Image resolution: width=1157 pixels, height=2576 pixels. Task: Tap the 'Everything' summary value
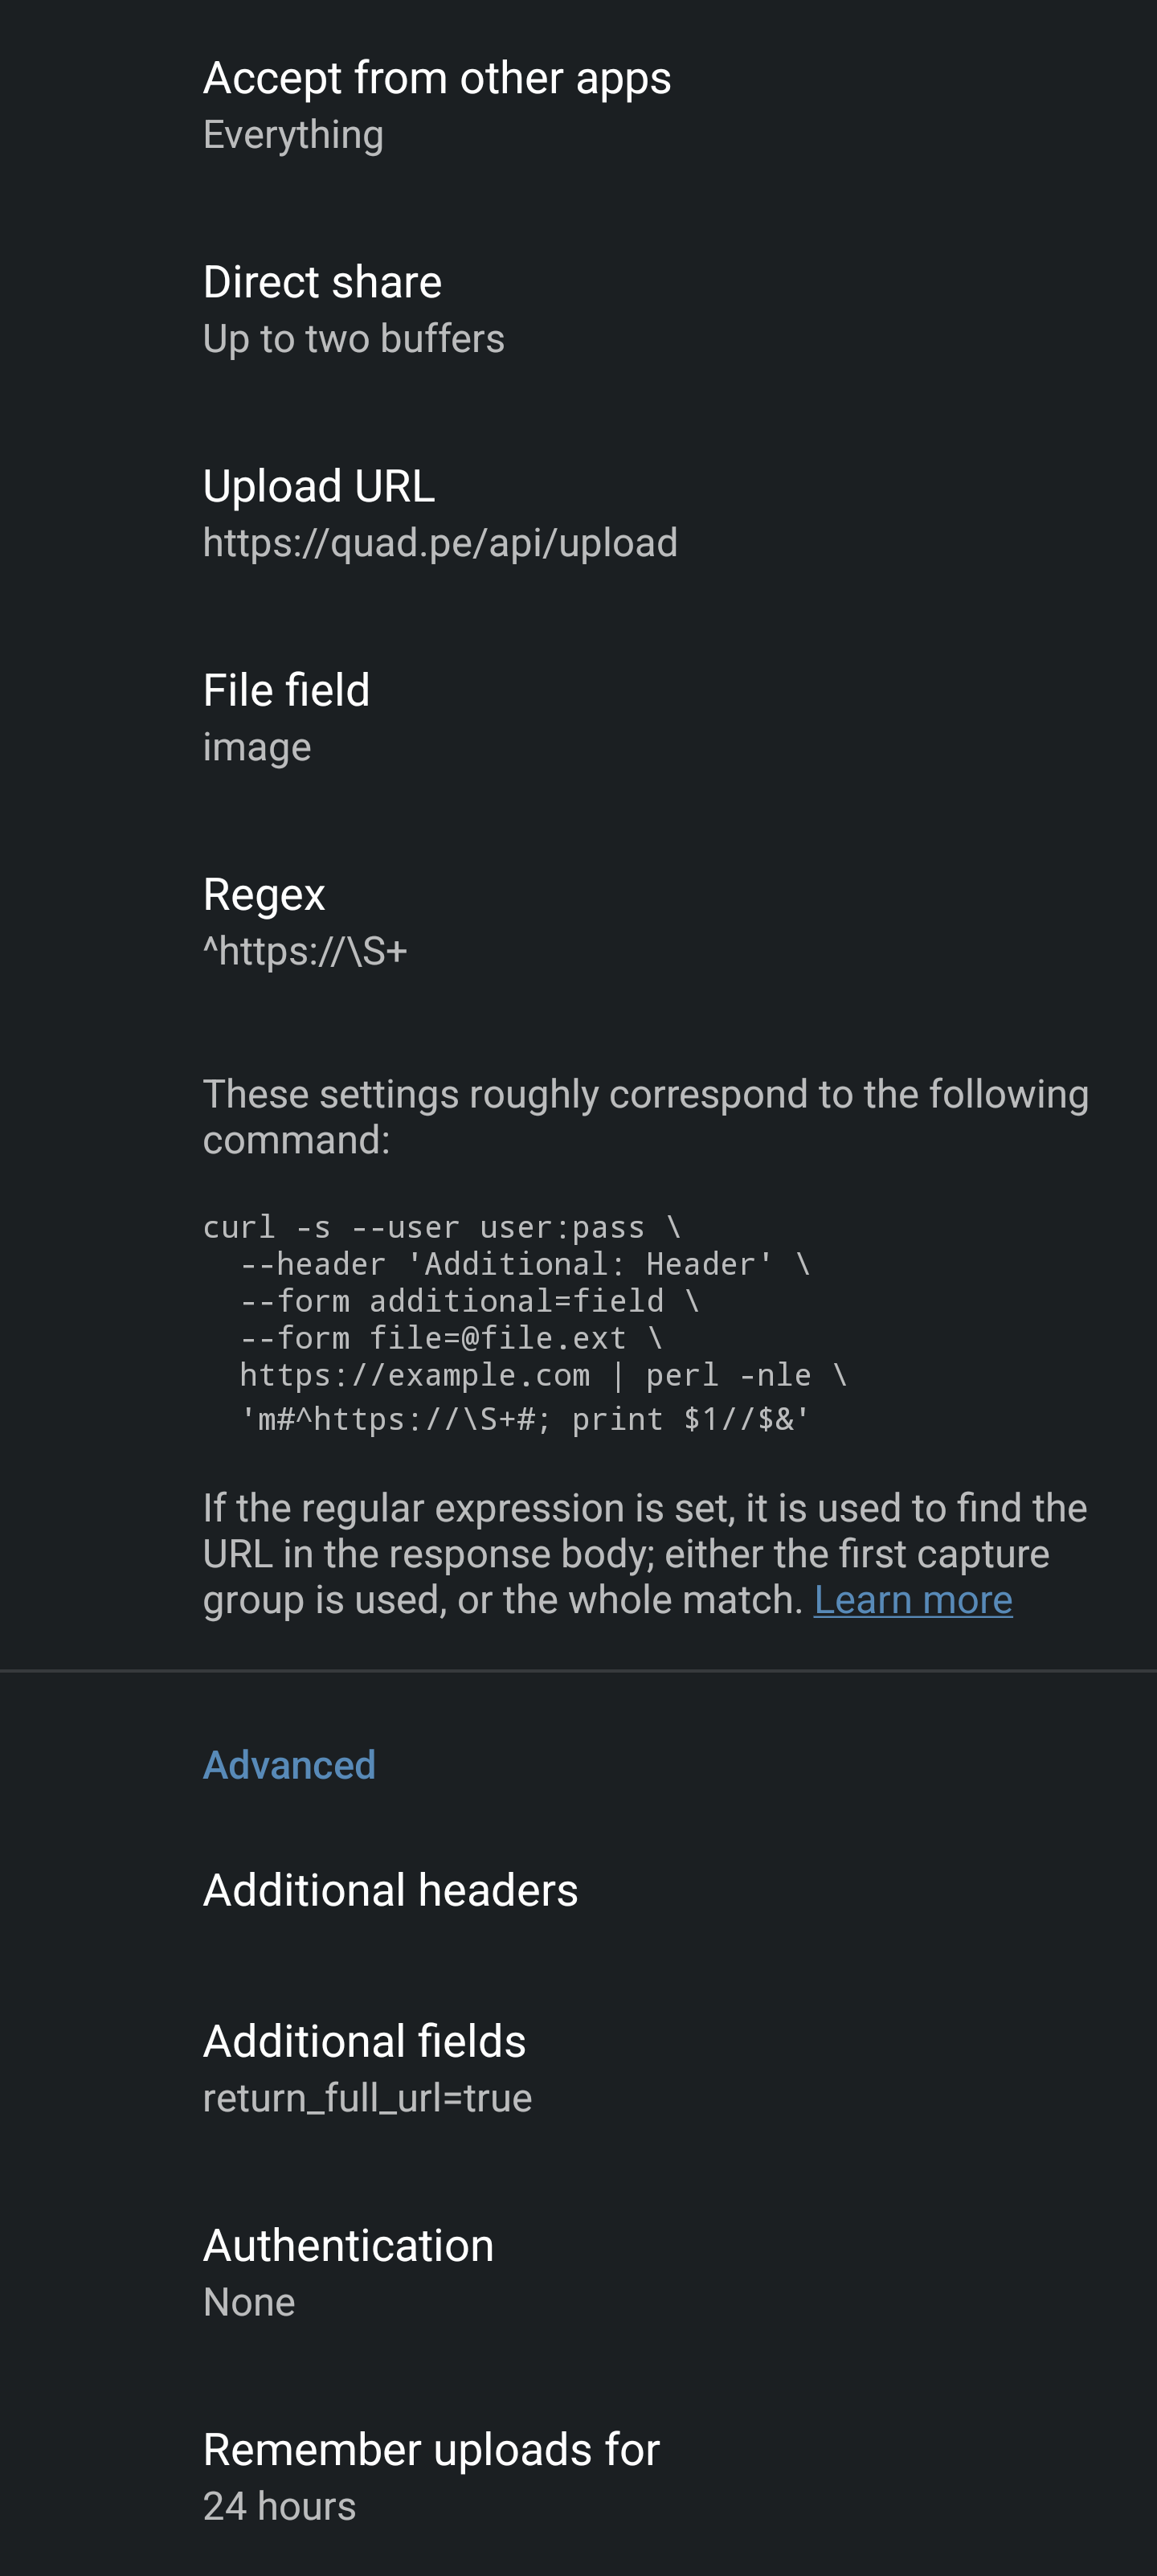pos(293,135)
